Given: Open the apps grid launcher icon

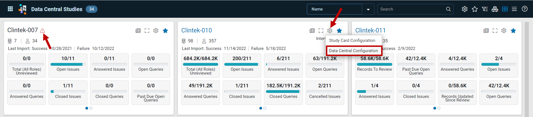Looking at the screenshot, I should pyautogui.click(x=10, y=9).
